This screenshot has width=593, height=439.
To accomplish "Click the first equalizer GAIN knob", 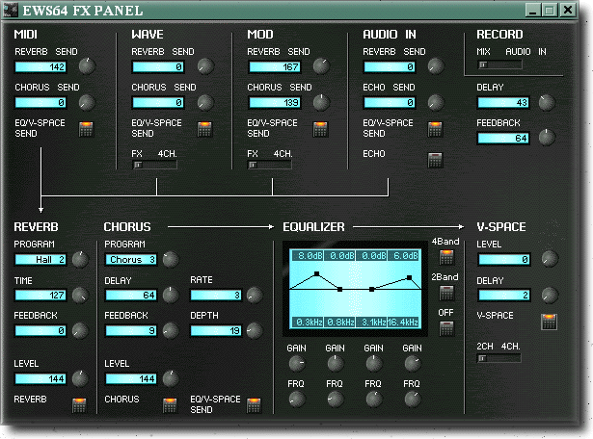I will [297, 364].
